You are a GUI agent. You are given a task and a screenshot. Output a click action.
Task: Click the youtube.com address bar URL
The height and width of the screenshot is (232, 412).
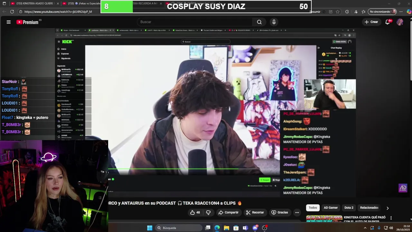58,12
